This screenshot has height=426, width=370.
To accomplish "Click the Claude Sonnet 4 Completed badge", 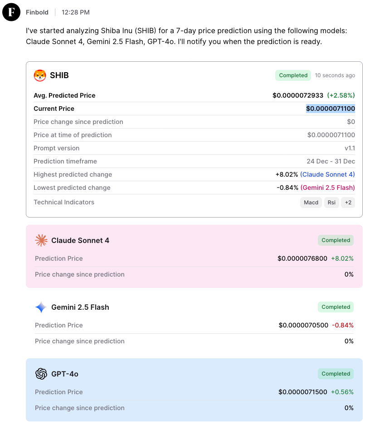I will pos(336,240).
